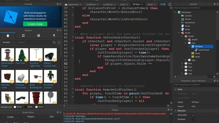Select the second Decal in Explorer
The image size is (219, 123).
coord(197,57)
